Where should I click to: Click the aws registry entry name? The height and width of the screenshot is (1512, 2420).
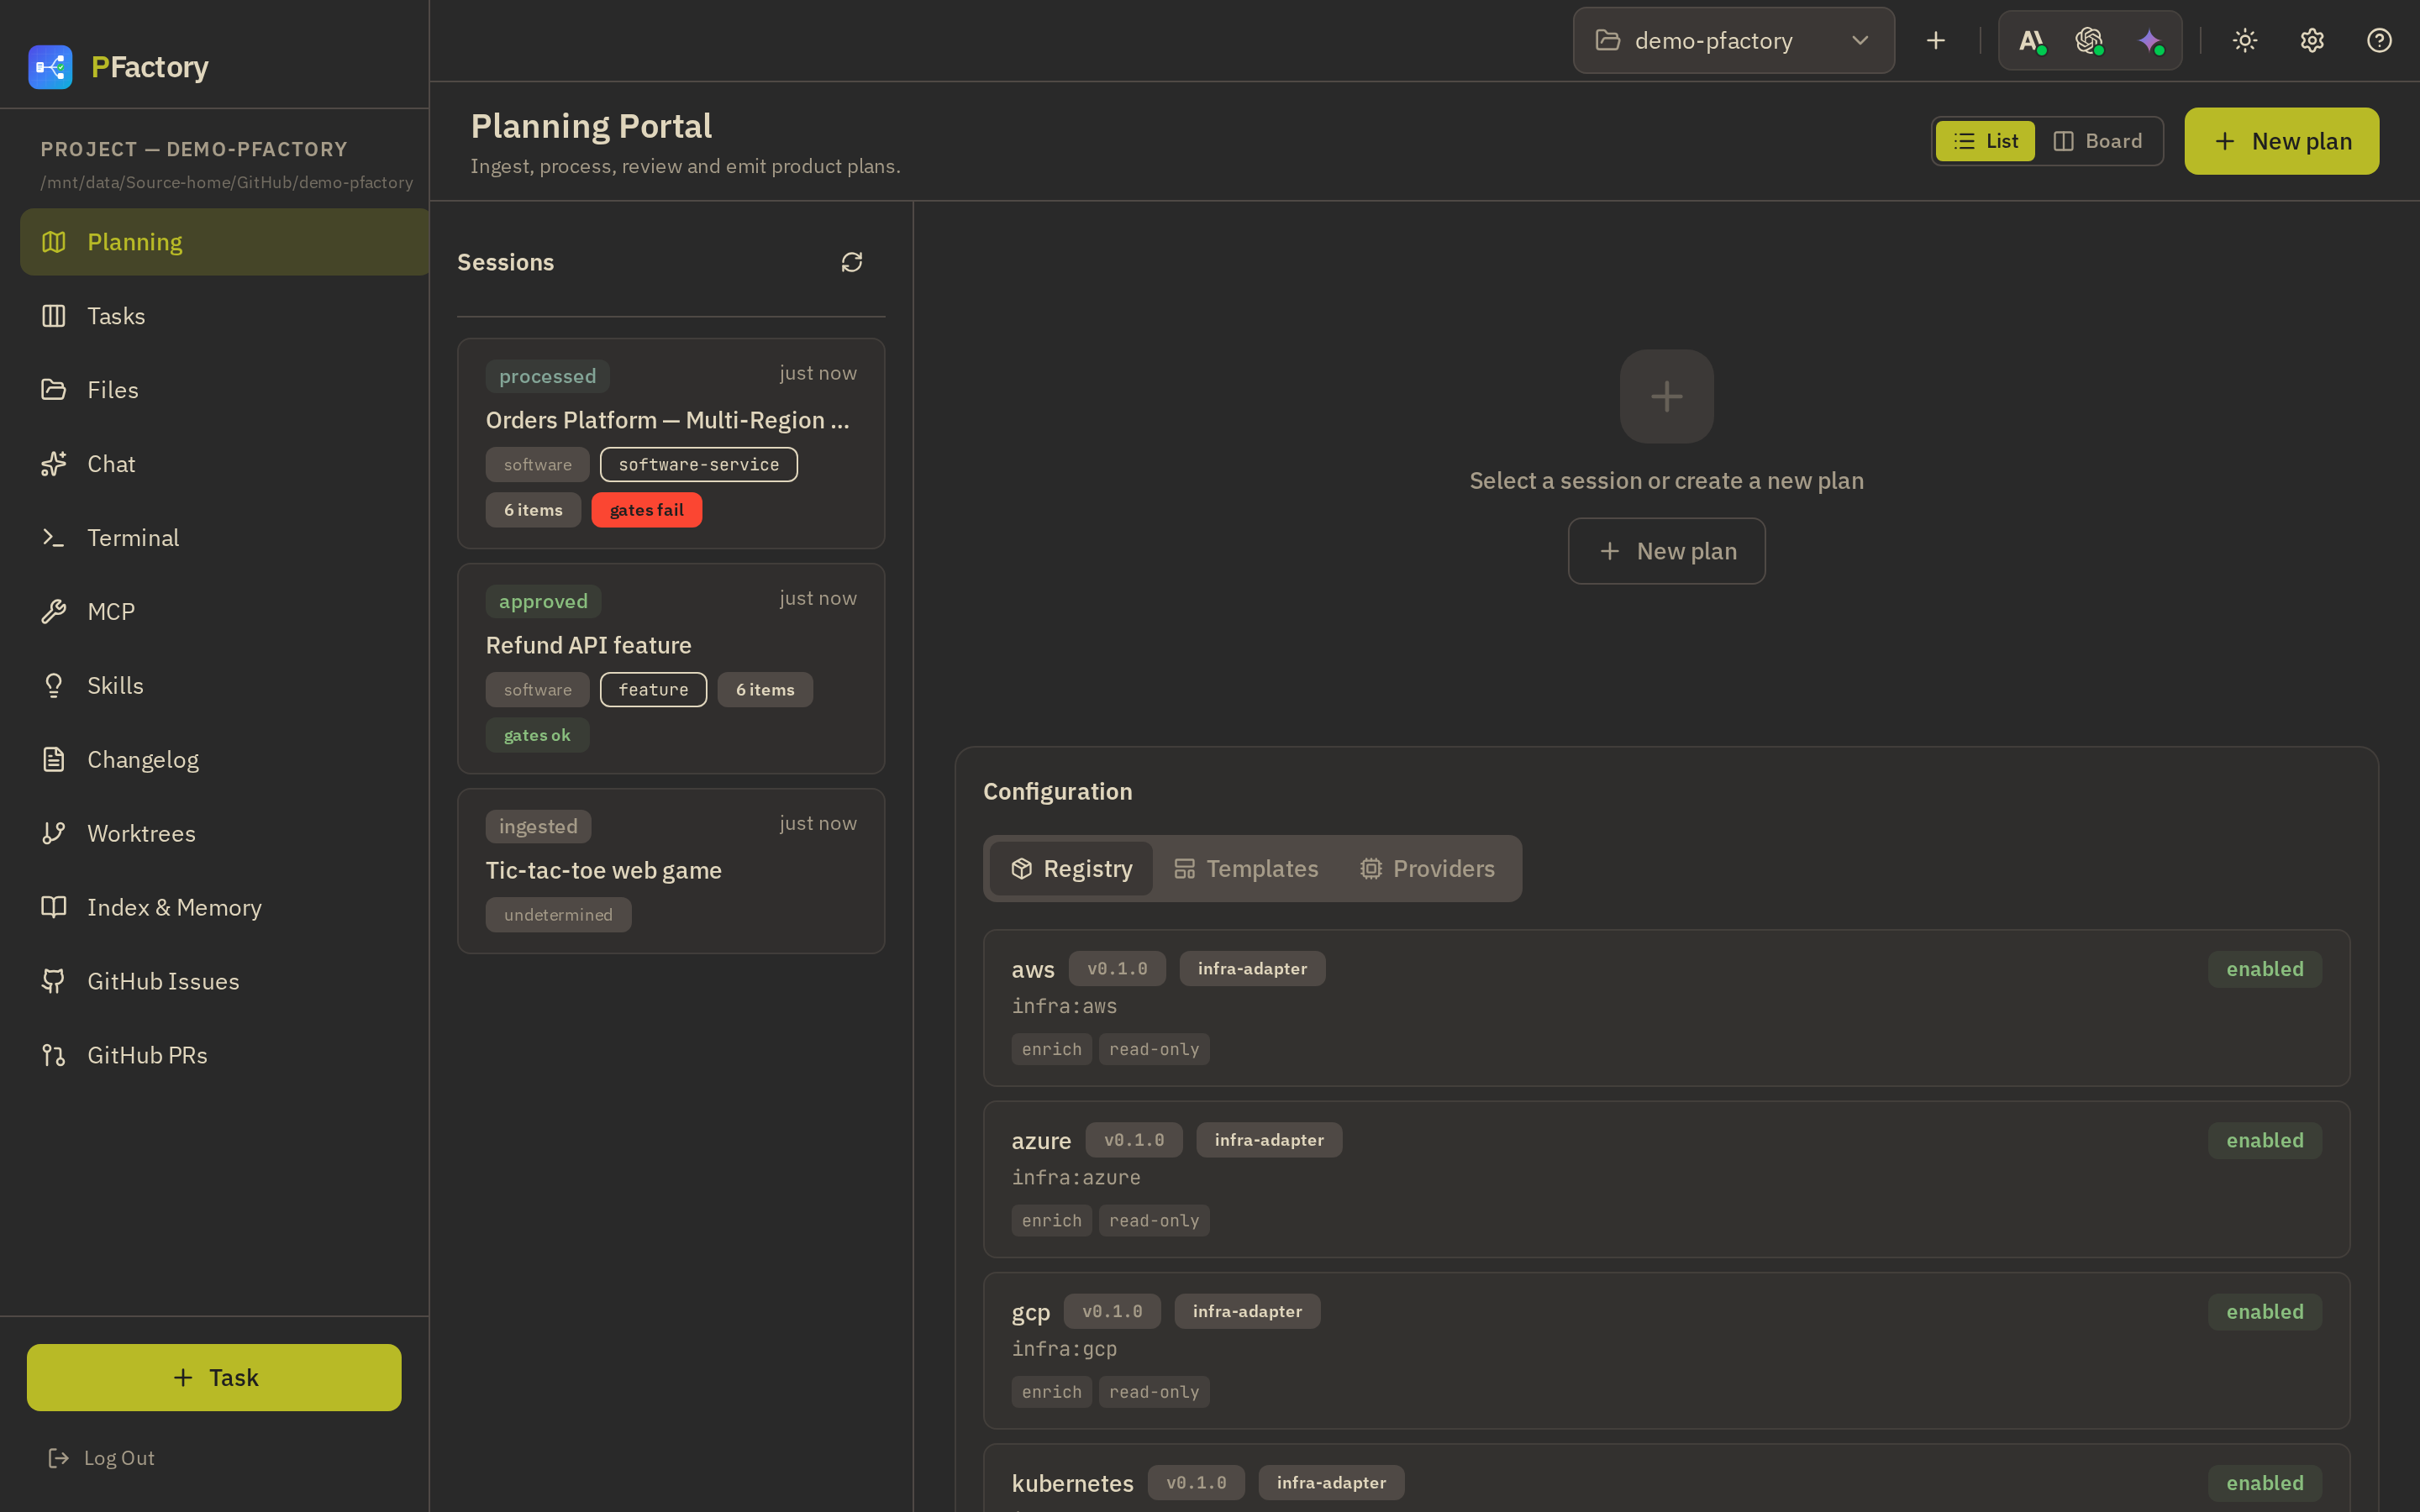(x=1033, y=969)
